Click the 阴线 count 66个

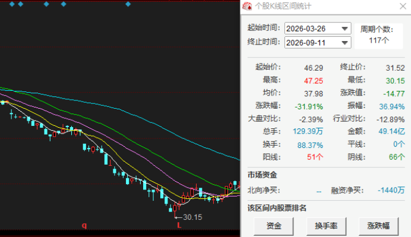[x=397, y=157]
